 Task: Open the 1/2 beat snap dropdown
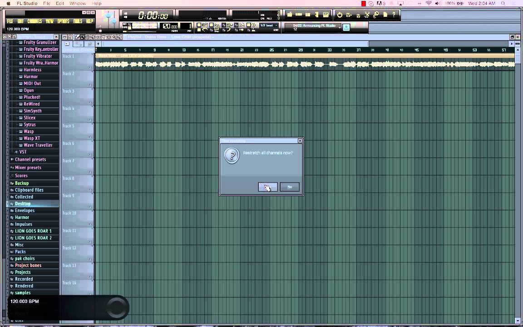(269, 25)
